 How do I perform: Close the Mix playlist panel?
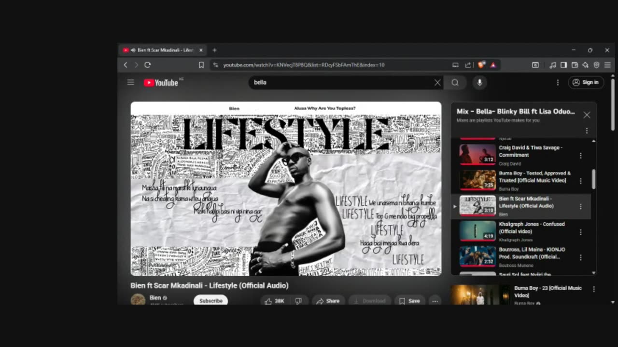[x=587, y=115]
